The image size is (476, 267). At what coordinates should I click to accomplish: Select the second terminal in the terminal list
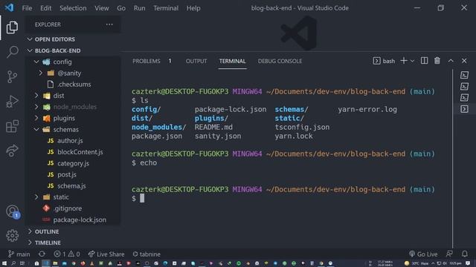pos(464,86)
